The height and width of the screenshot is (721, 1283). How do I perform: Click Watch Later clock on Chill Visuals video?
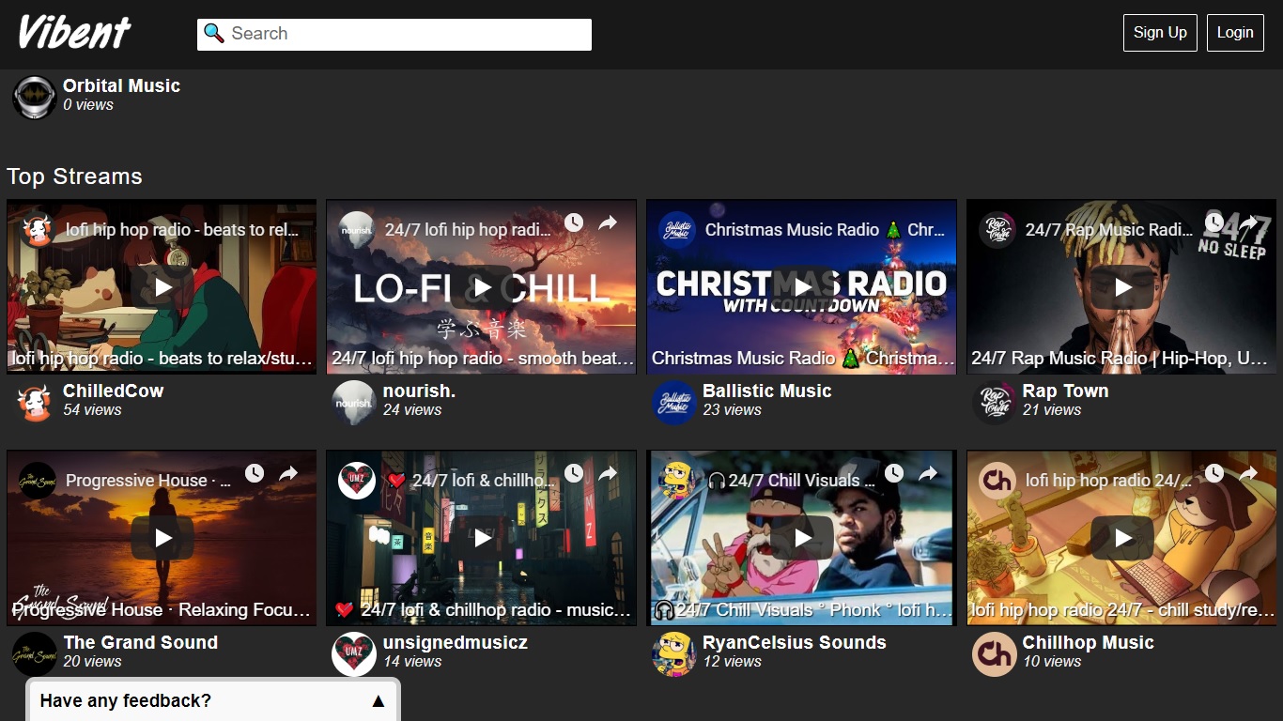(894, 474)
